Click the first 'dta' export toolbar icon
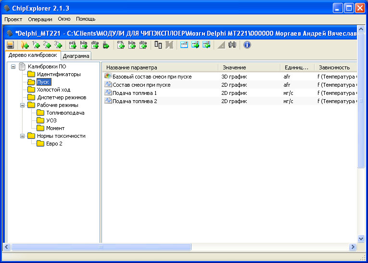This screenshot has width=368, height=263. pyautogui.click(x=95, y=45)
